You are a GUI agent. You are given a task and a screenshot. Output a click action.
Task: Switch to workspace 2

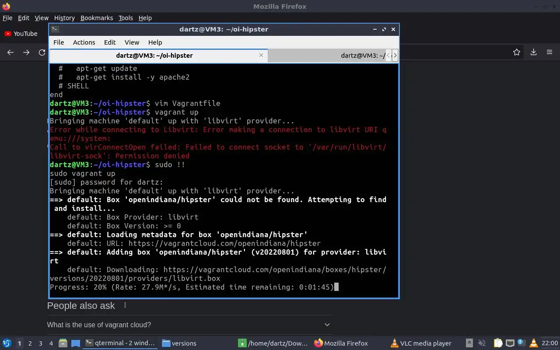30,343
